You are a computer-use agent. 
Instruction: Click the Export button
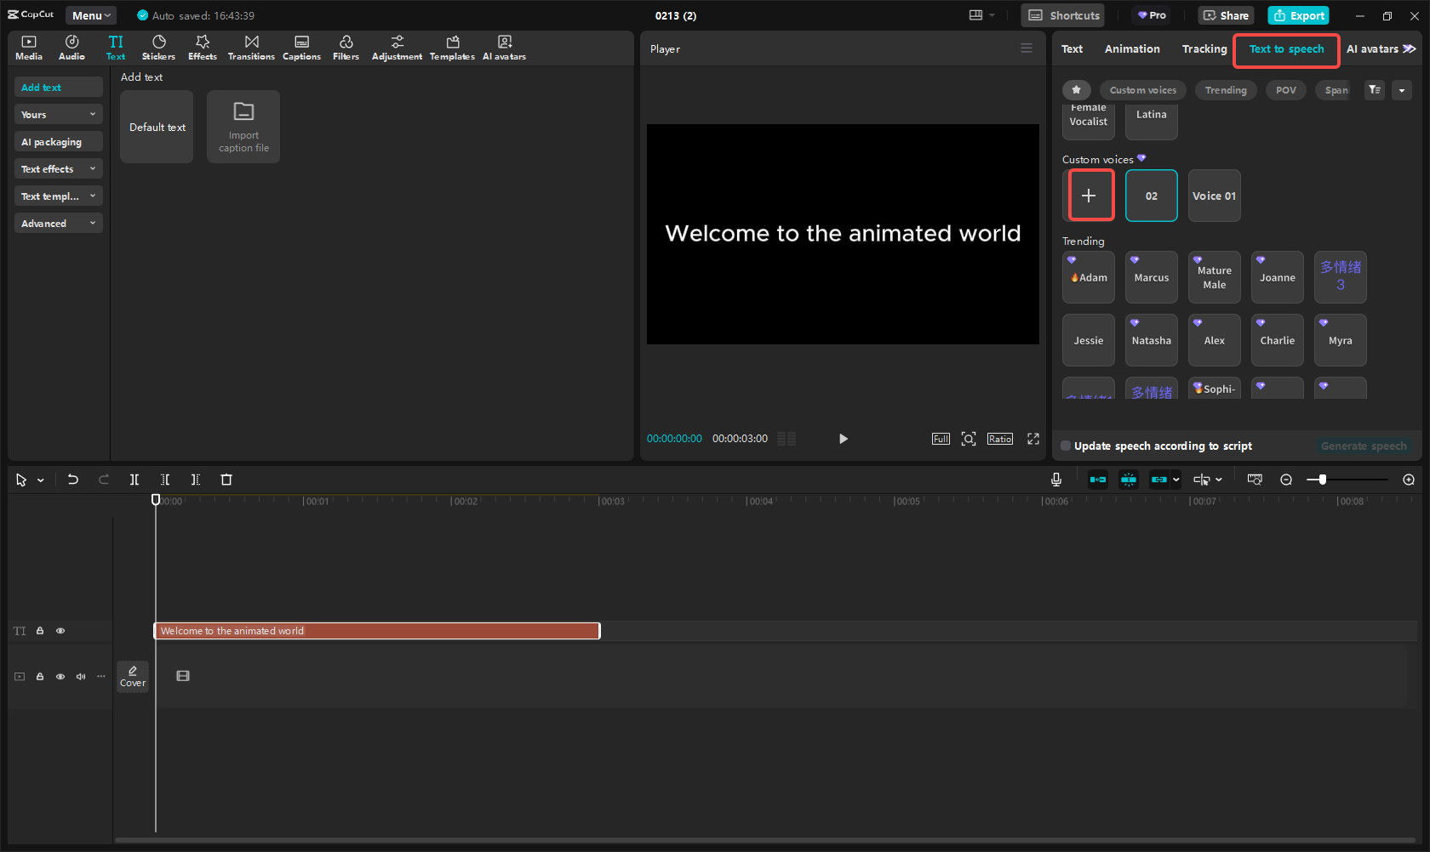point(1298,15)
